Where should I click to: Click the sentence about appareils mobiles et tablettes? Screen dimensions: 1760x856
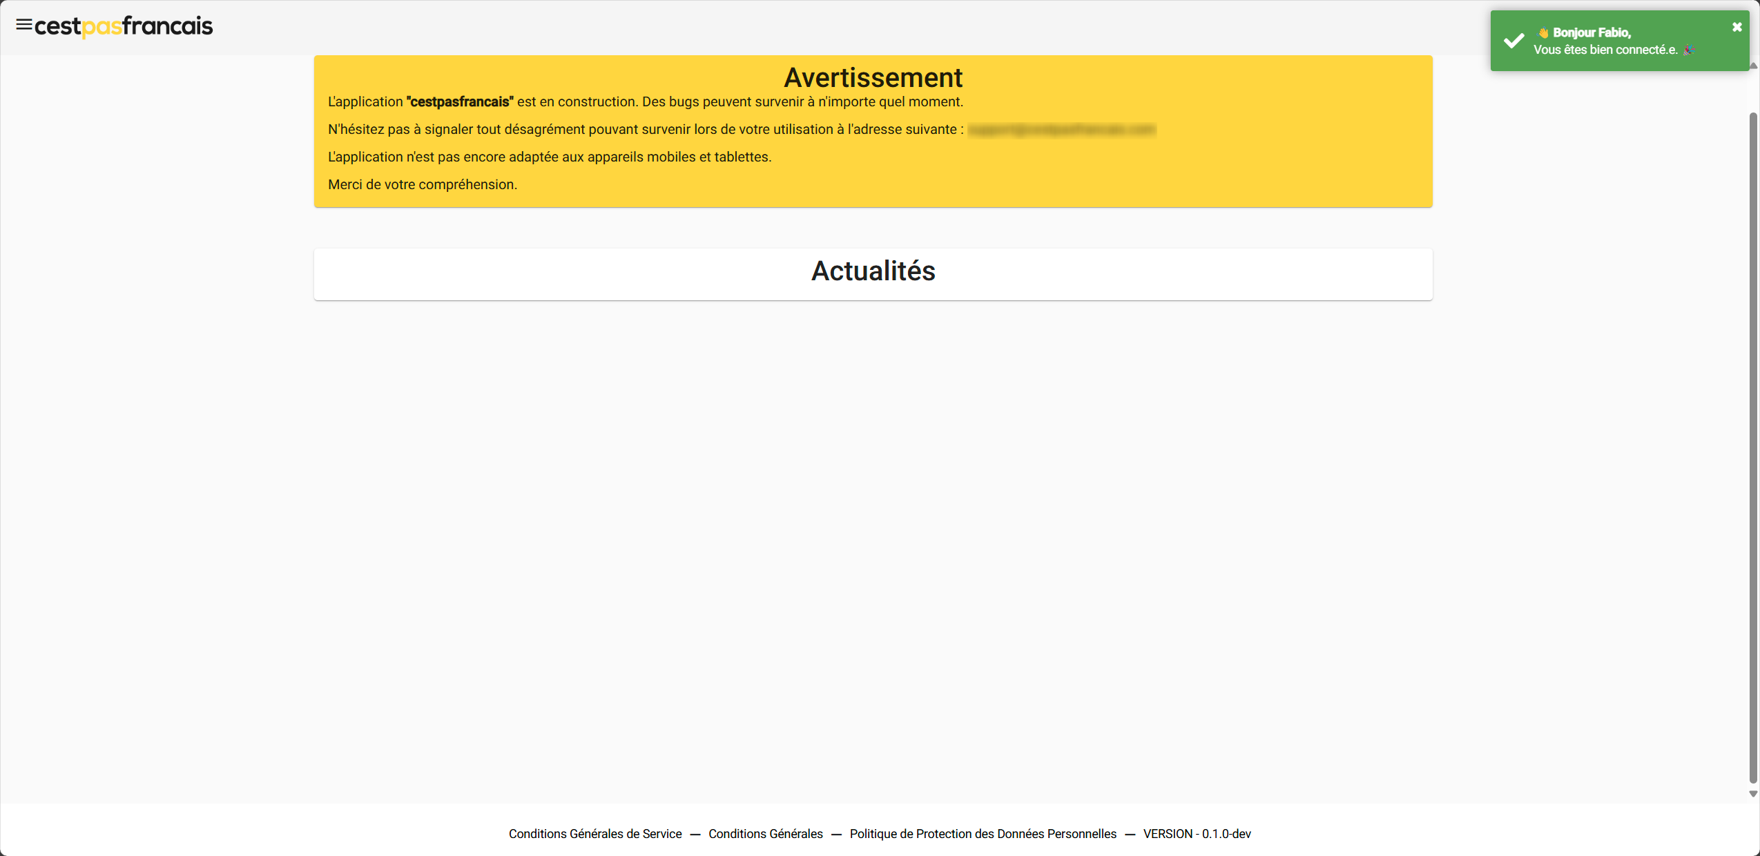(x=550, y=157)
